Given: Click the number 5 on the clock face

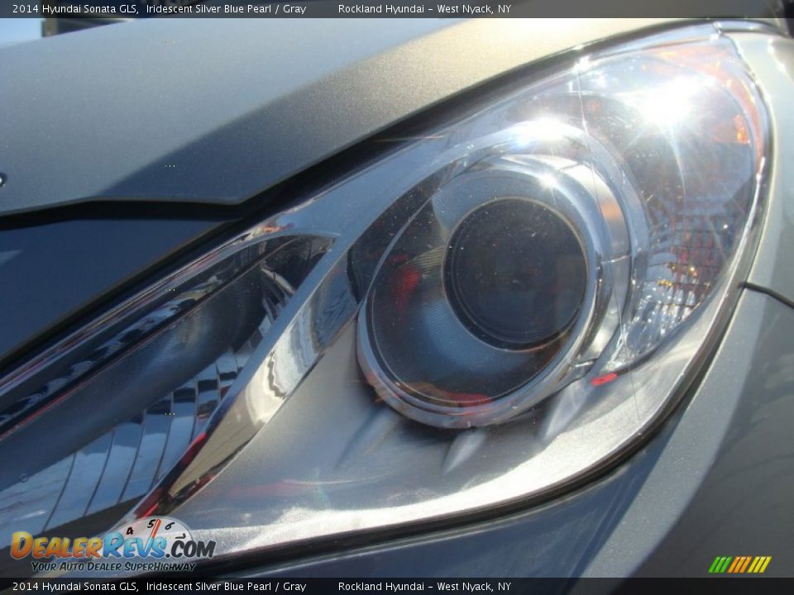Looking at the screenshot, I should click(x=150, y=524).
